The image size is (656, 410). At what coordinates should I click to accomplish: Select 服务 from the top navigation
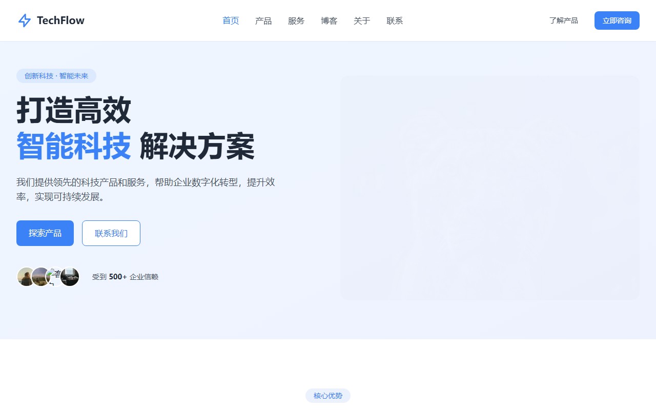296,20
